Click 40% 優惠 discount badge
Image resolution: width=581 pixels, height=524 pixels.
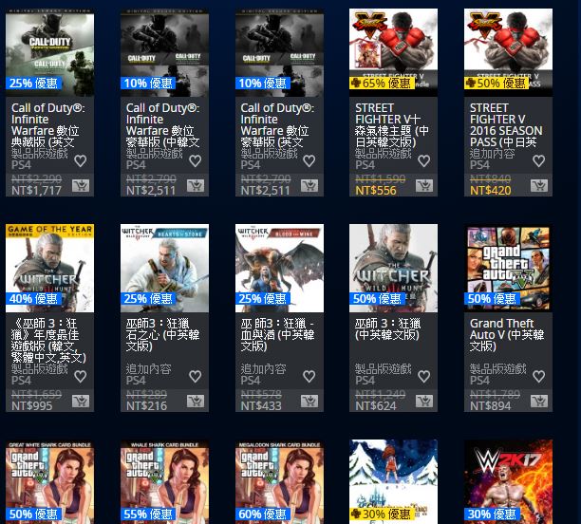pos(33,299)
